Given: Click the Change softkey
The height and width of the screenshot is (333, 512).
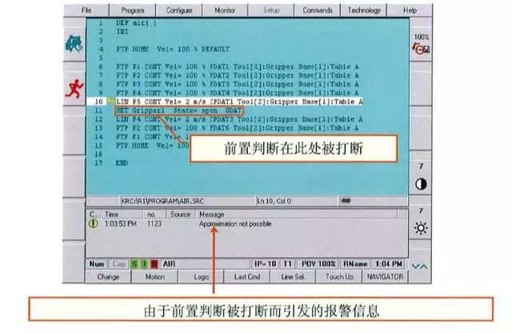Looking at the screenshot, I should pyautogui.click(x=108, y=277).
